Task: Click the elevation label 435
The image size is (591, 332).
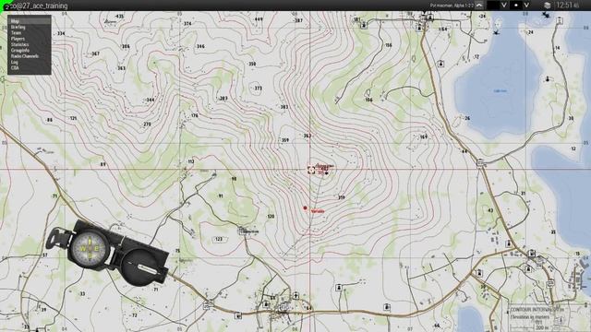Action: point(119,17)
